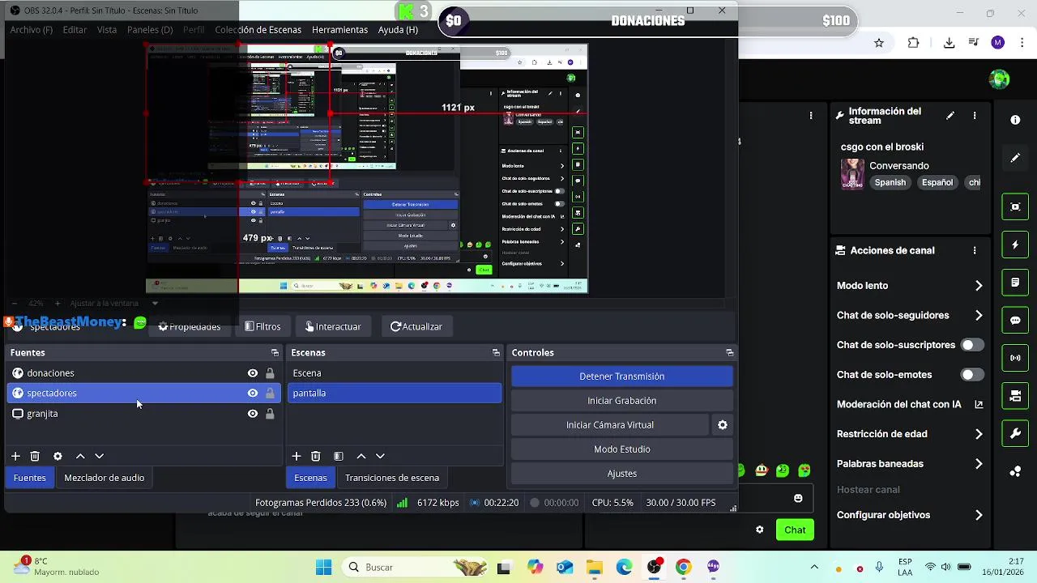Undock the Controles panel
Screen dimensions: 1037x583
[x=730, y=353]
